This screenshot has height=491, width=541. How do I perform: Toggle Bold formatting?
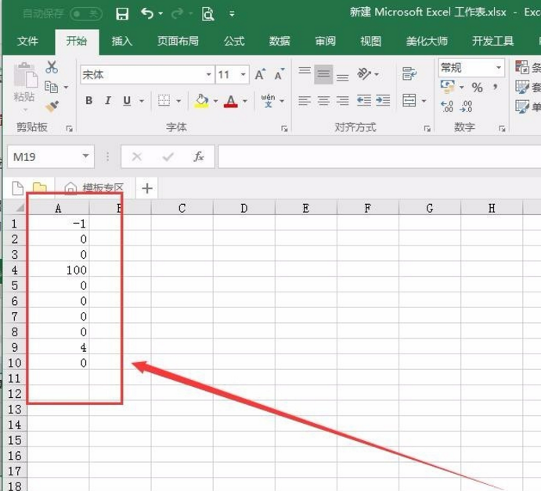click(x=89, y=101)
